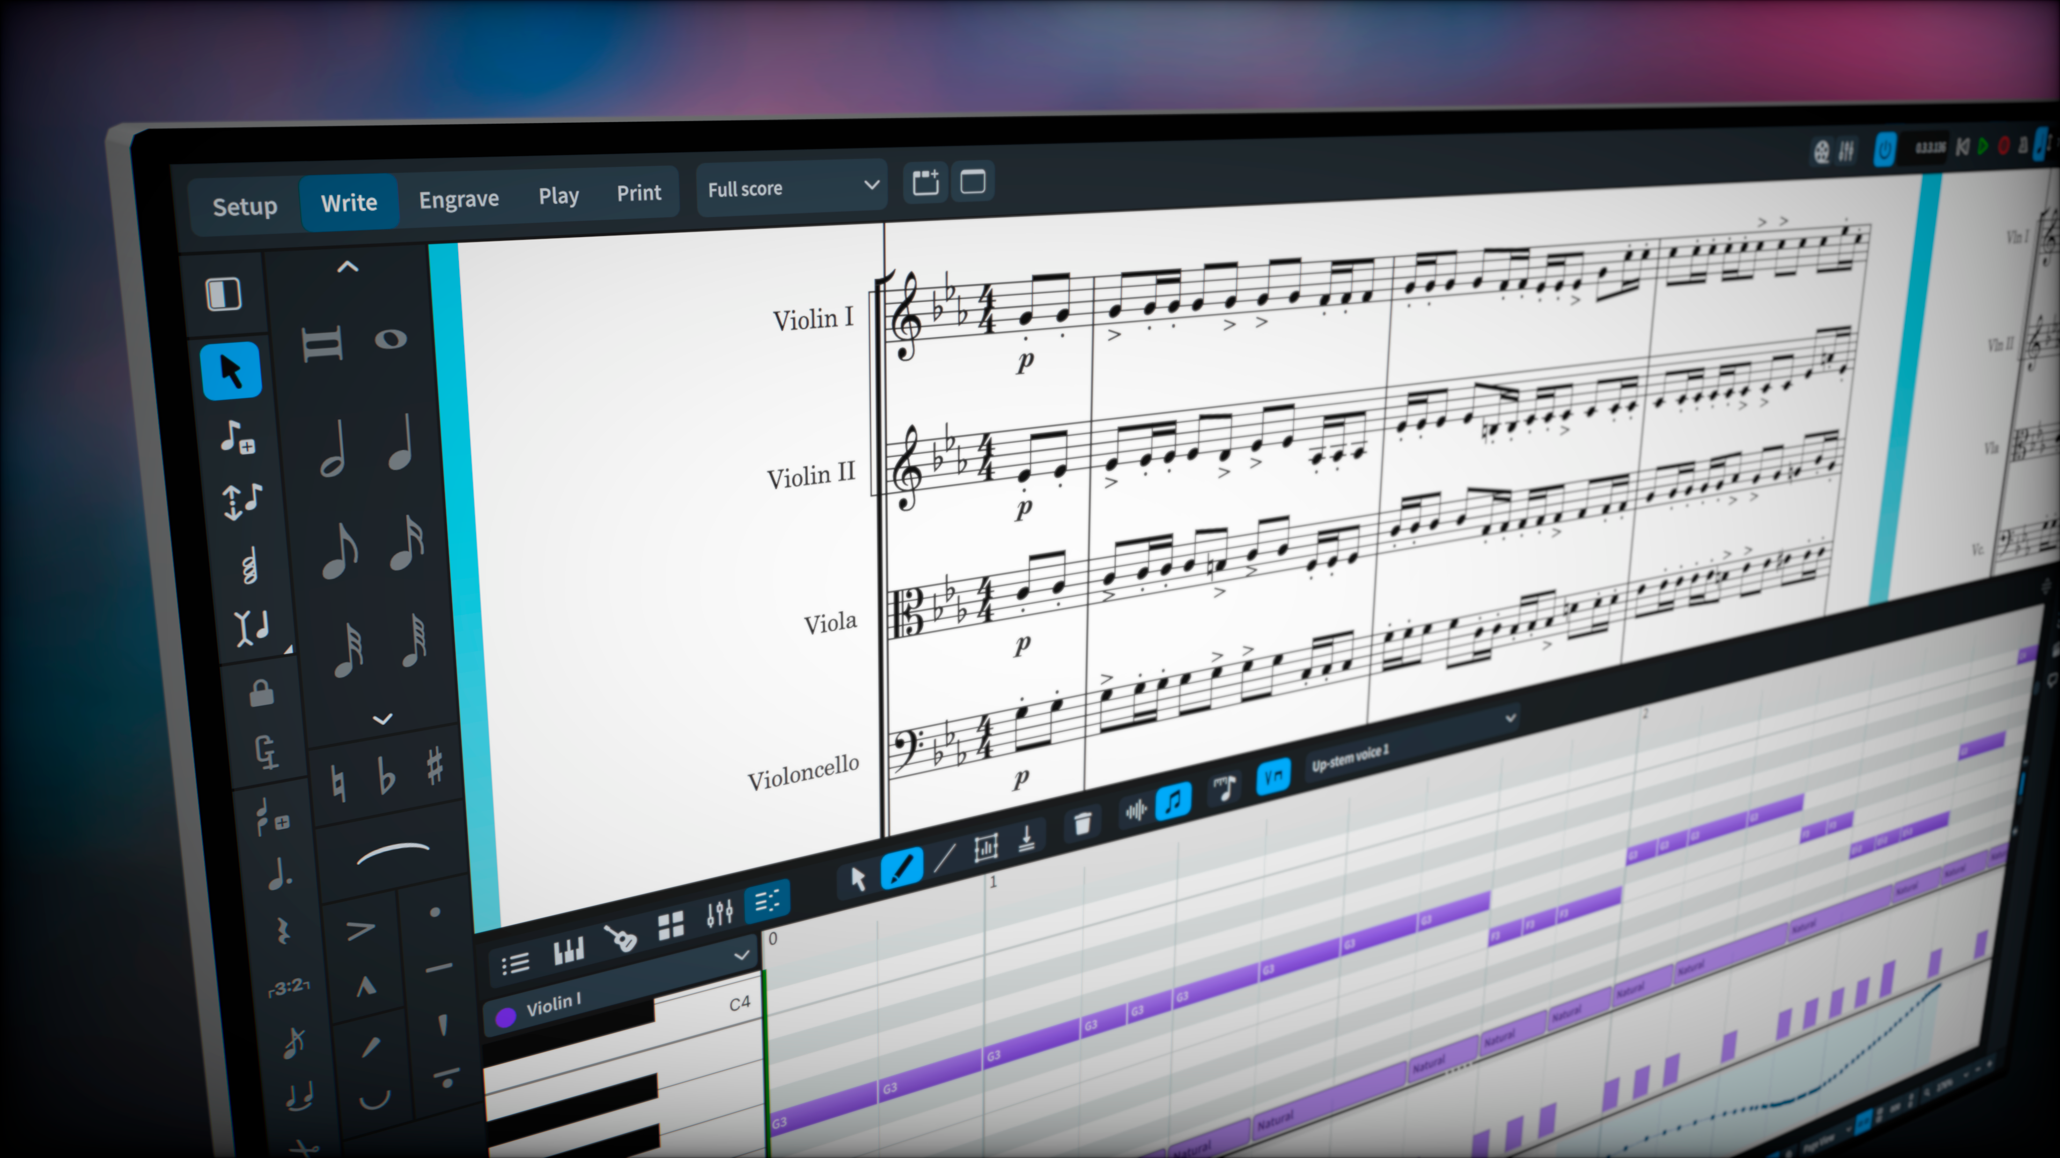Click the trash delete icon

click(x=1082, y=823)
